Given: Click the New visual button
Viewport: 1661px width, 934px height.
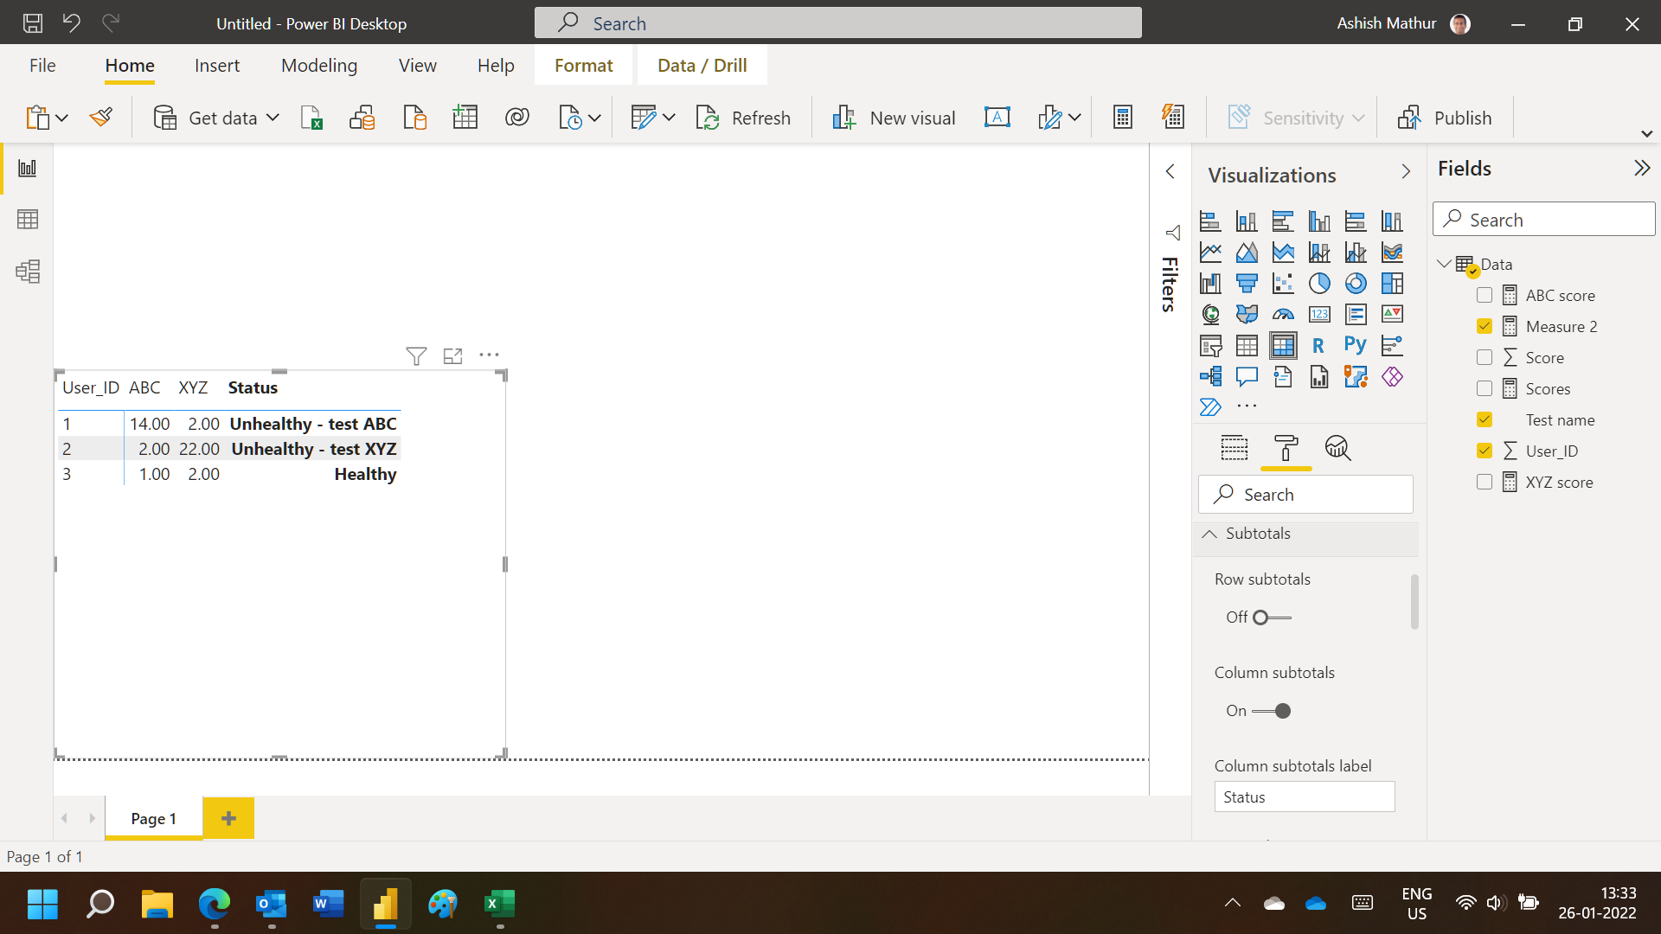Looking at the screenshot, I should point(894,118).
